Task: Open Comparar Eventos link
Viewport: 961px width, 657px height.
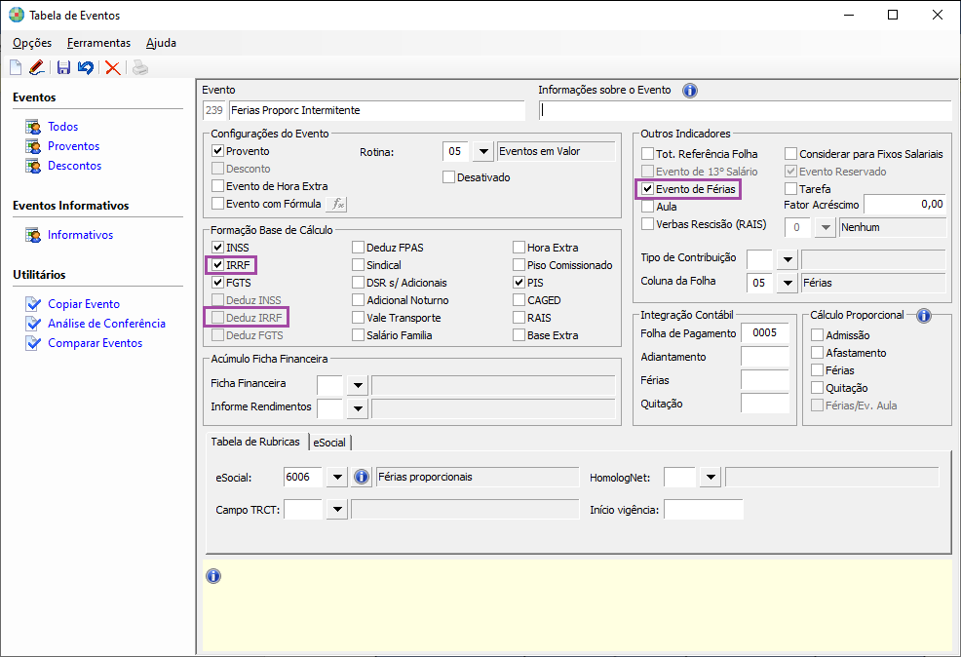Action: [x=95, y=343]
